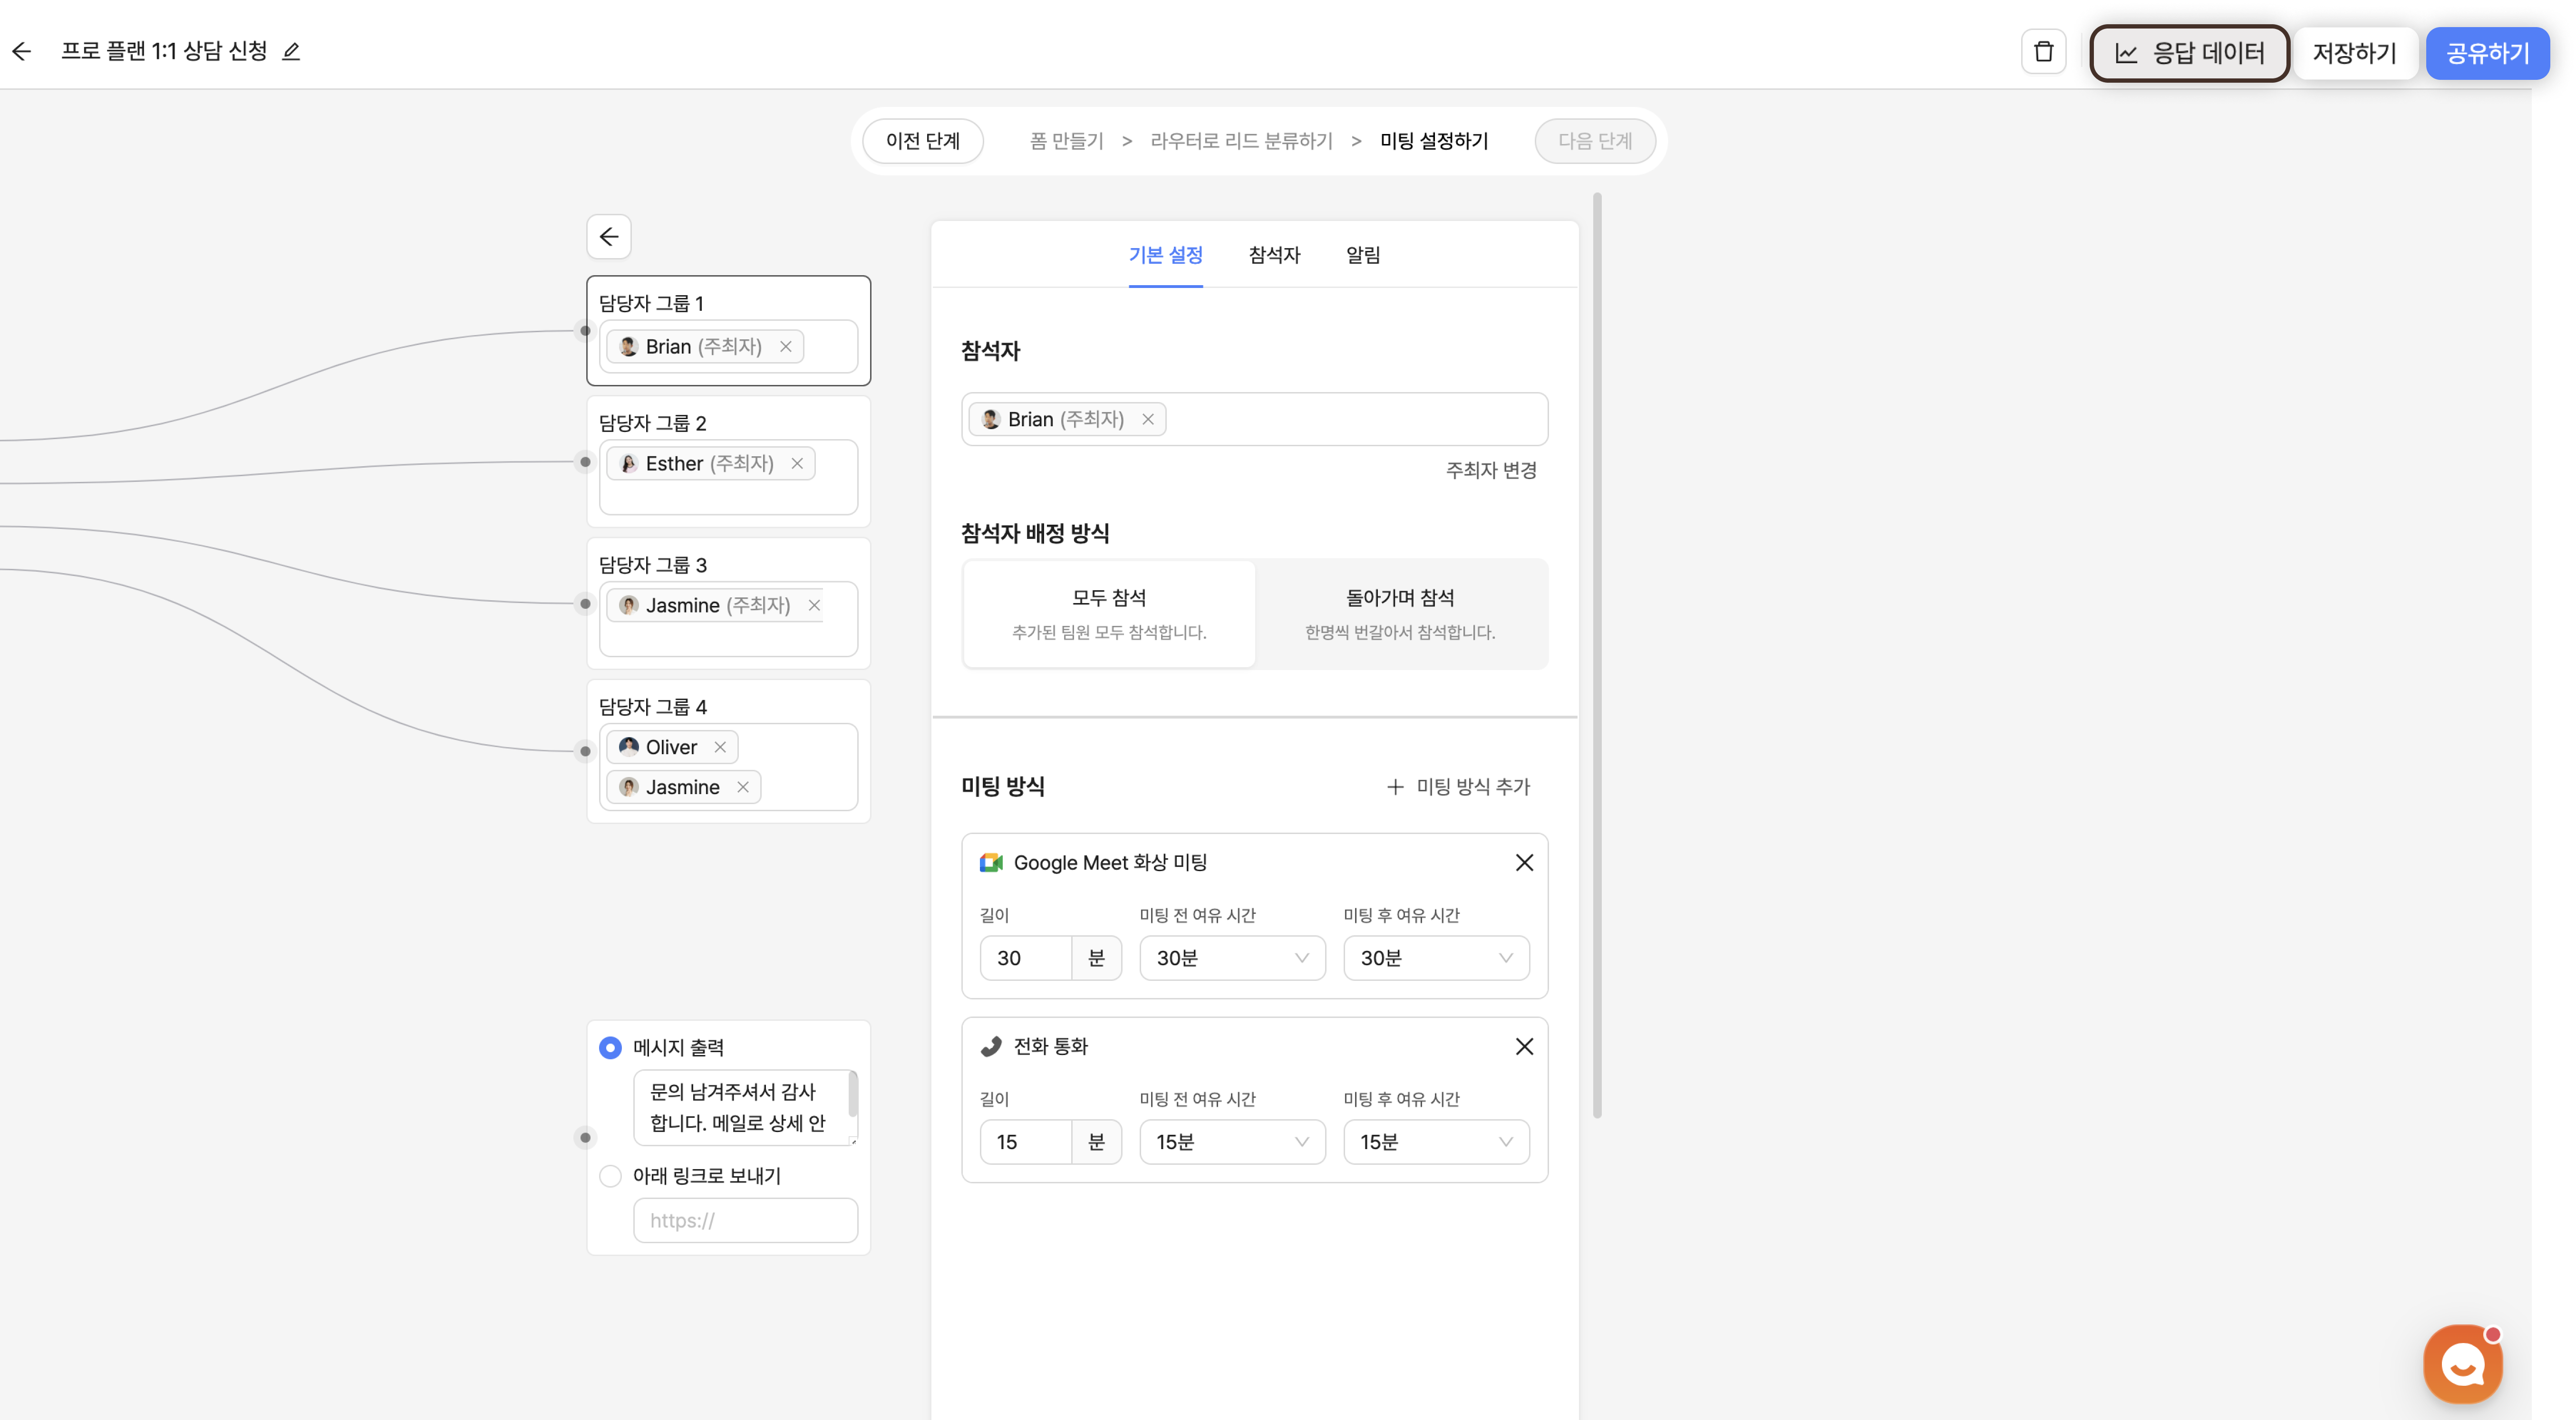2576x1420 pixels.
Task: Remove Esther from 담당자 그룹 2
Action: click(797, 464)
